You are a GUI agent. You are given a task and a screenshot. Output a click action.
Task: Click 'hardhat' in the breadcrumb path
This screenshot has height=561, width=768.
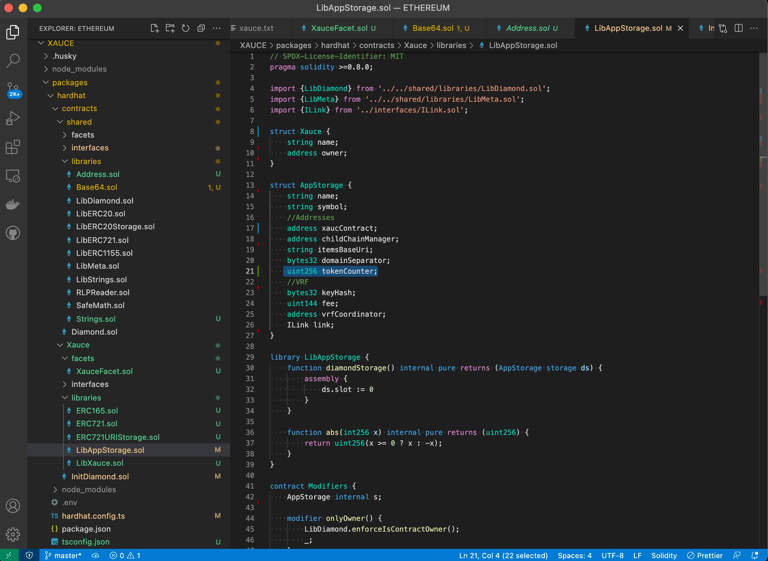click(x=335, y=45)
